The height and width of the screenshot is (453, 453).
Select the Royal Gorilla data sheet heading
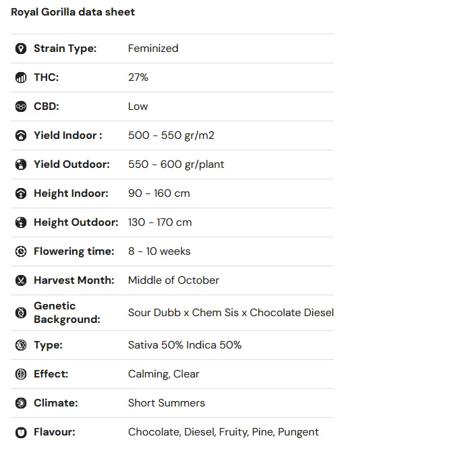coord(73,12)
